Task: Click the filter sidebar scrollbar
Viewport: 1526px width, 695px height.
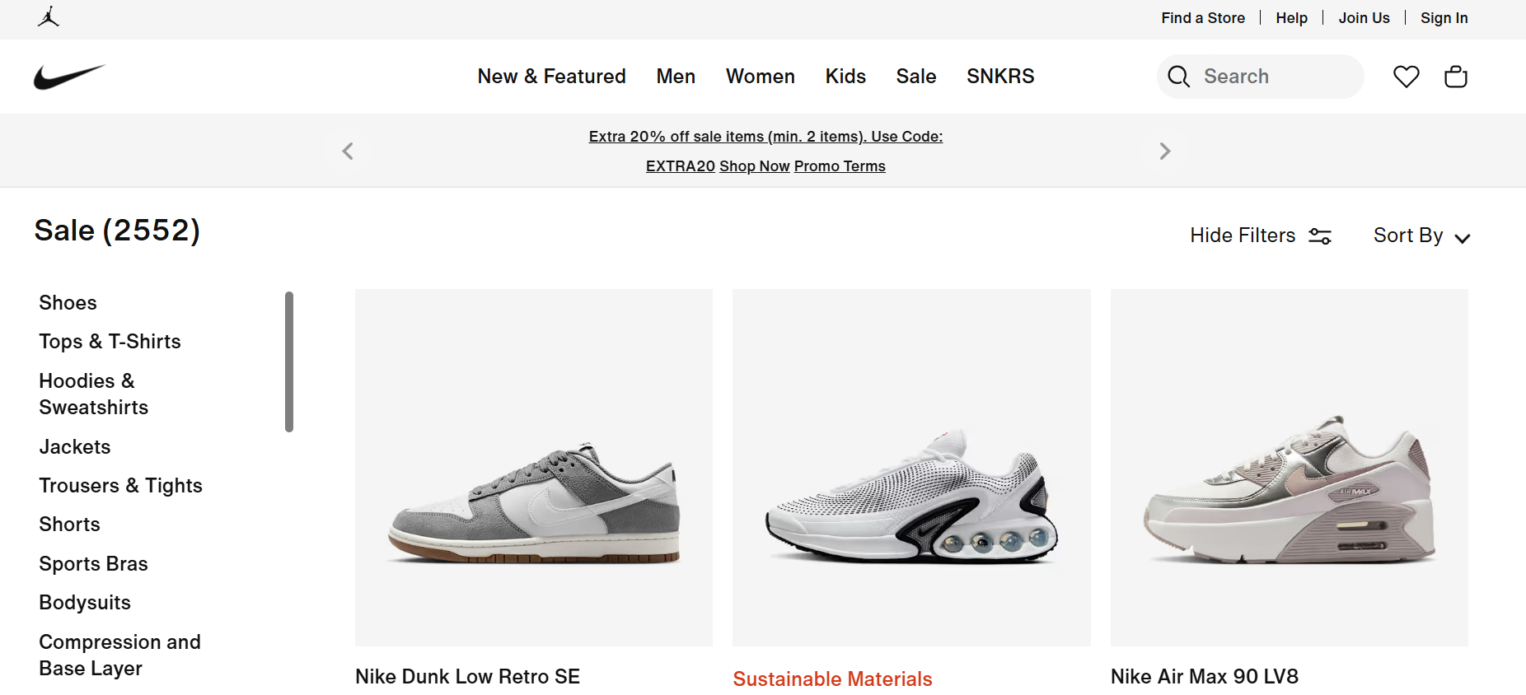Action: point(289,361)
